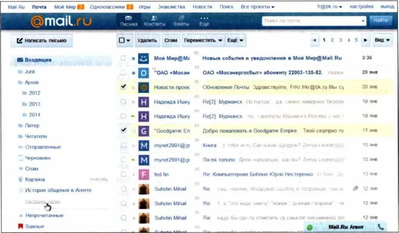Click the phone icon in Mail.Ru Агент bar
The image size is (399, 233).
coord(381,227)
